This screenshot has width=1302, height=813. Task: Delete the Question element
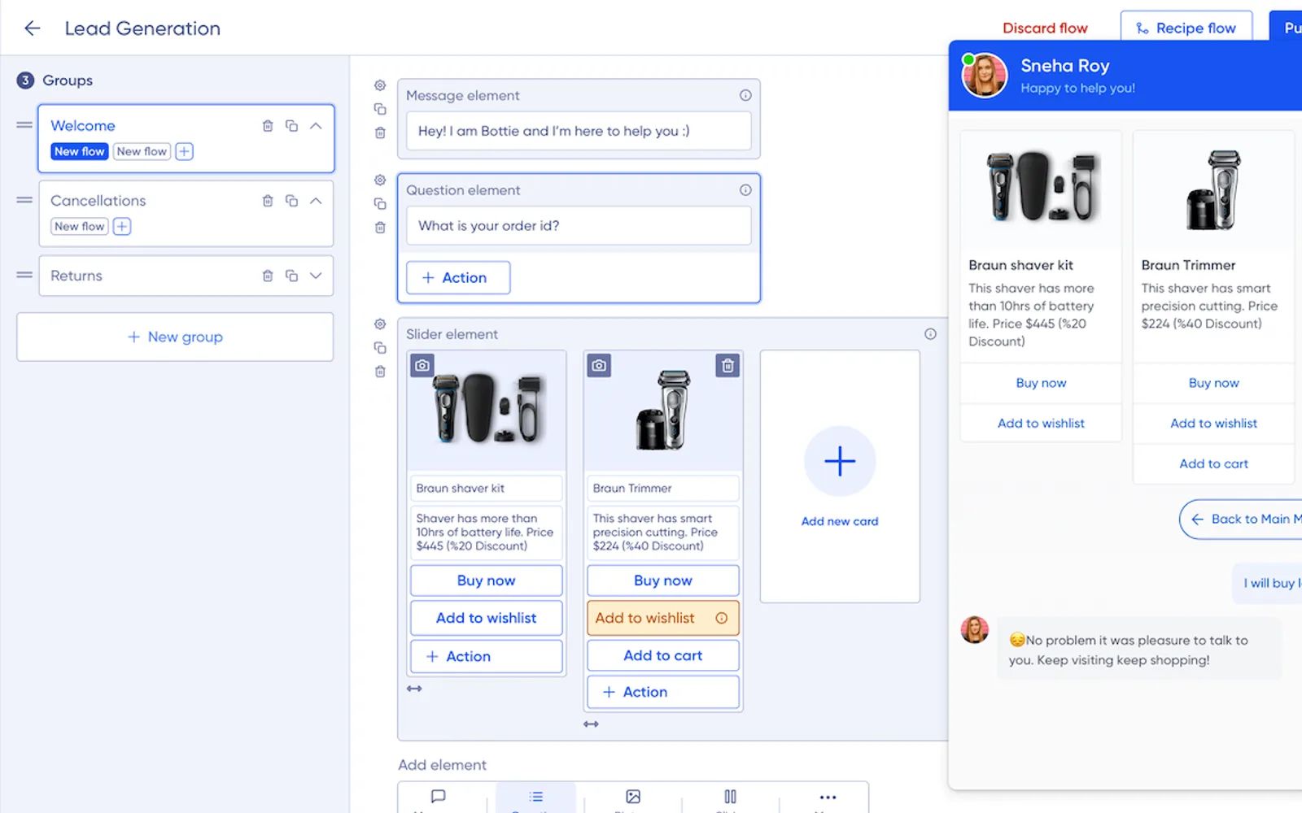coord(380,228)
